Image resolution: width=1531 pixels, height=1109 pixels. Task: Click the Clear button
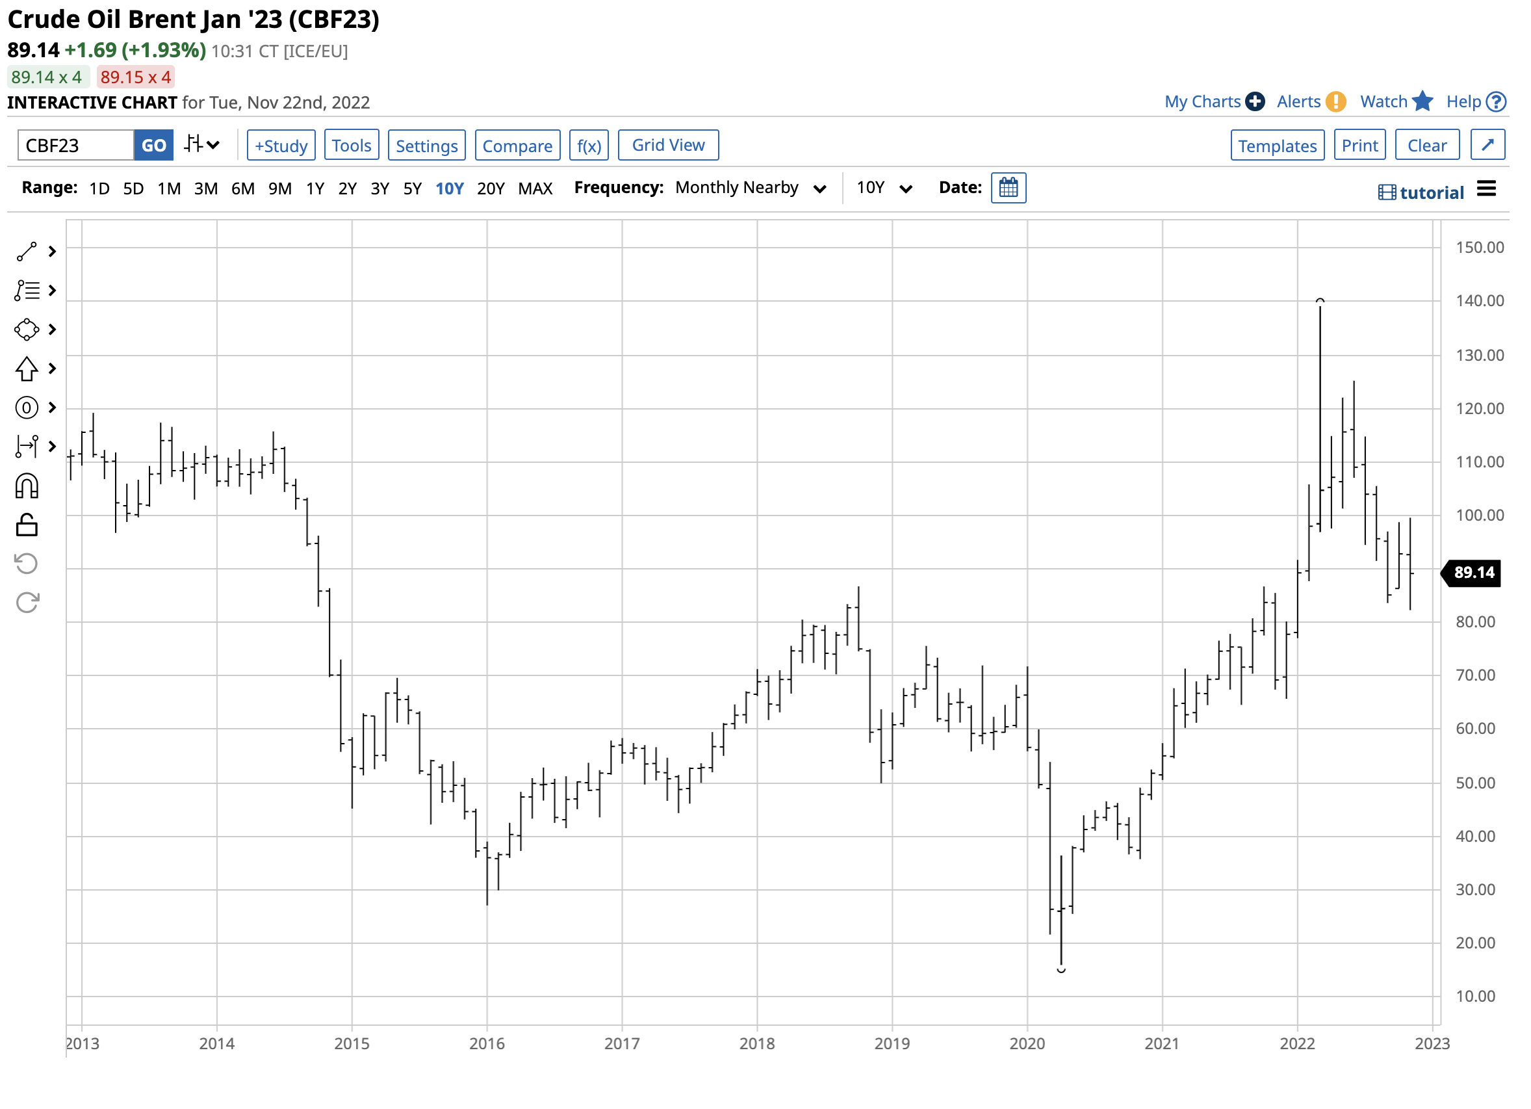[x=1428, y=145]
